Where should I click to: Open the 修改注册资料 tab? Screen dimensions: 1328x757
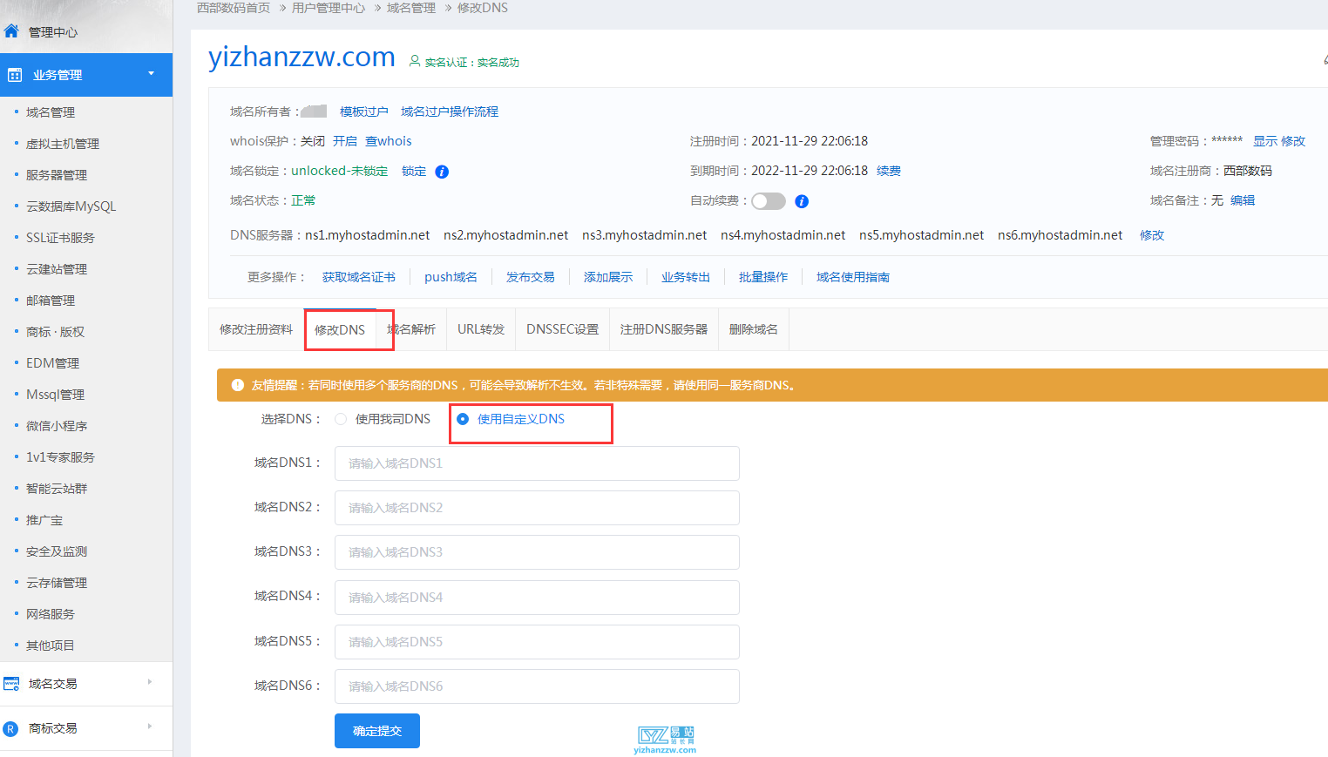[x=255, y=328]
